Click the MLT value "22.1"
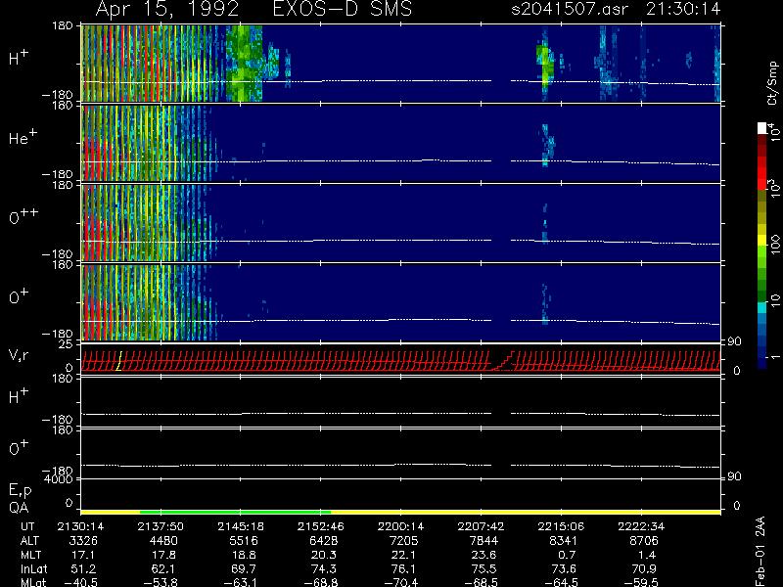The height and width of the screenshot is (587, 783). (x=403, y=555)
